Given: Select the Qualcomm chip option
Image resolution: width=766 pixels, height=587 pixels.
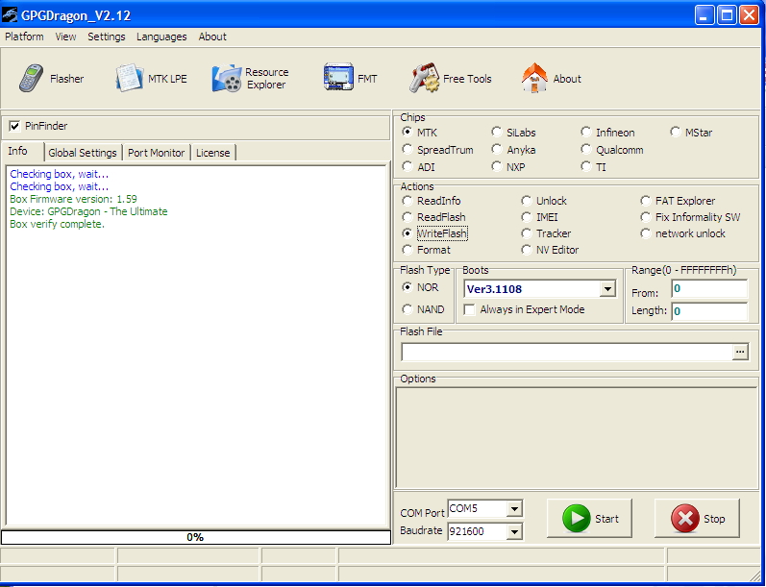Looking at the screenshot, I should coord(585,149).
